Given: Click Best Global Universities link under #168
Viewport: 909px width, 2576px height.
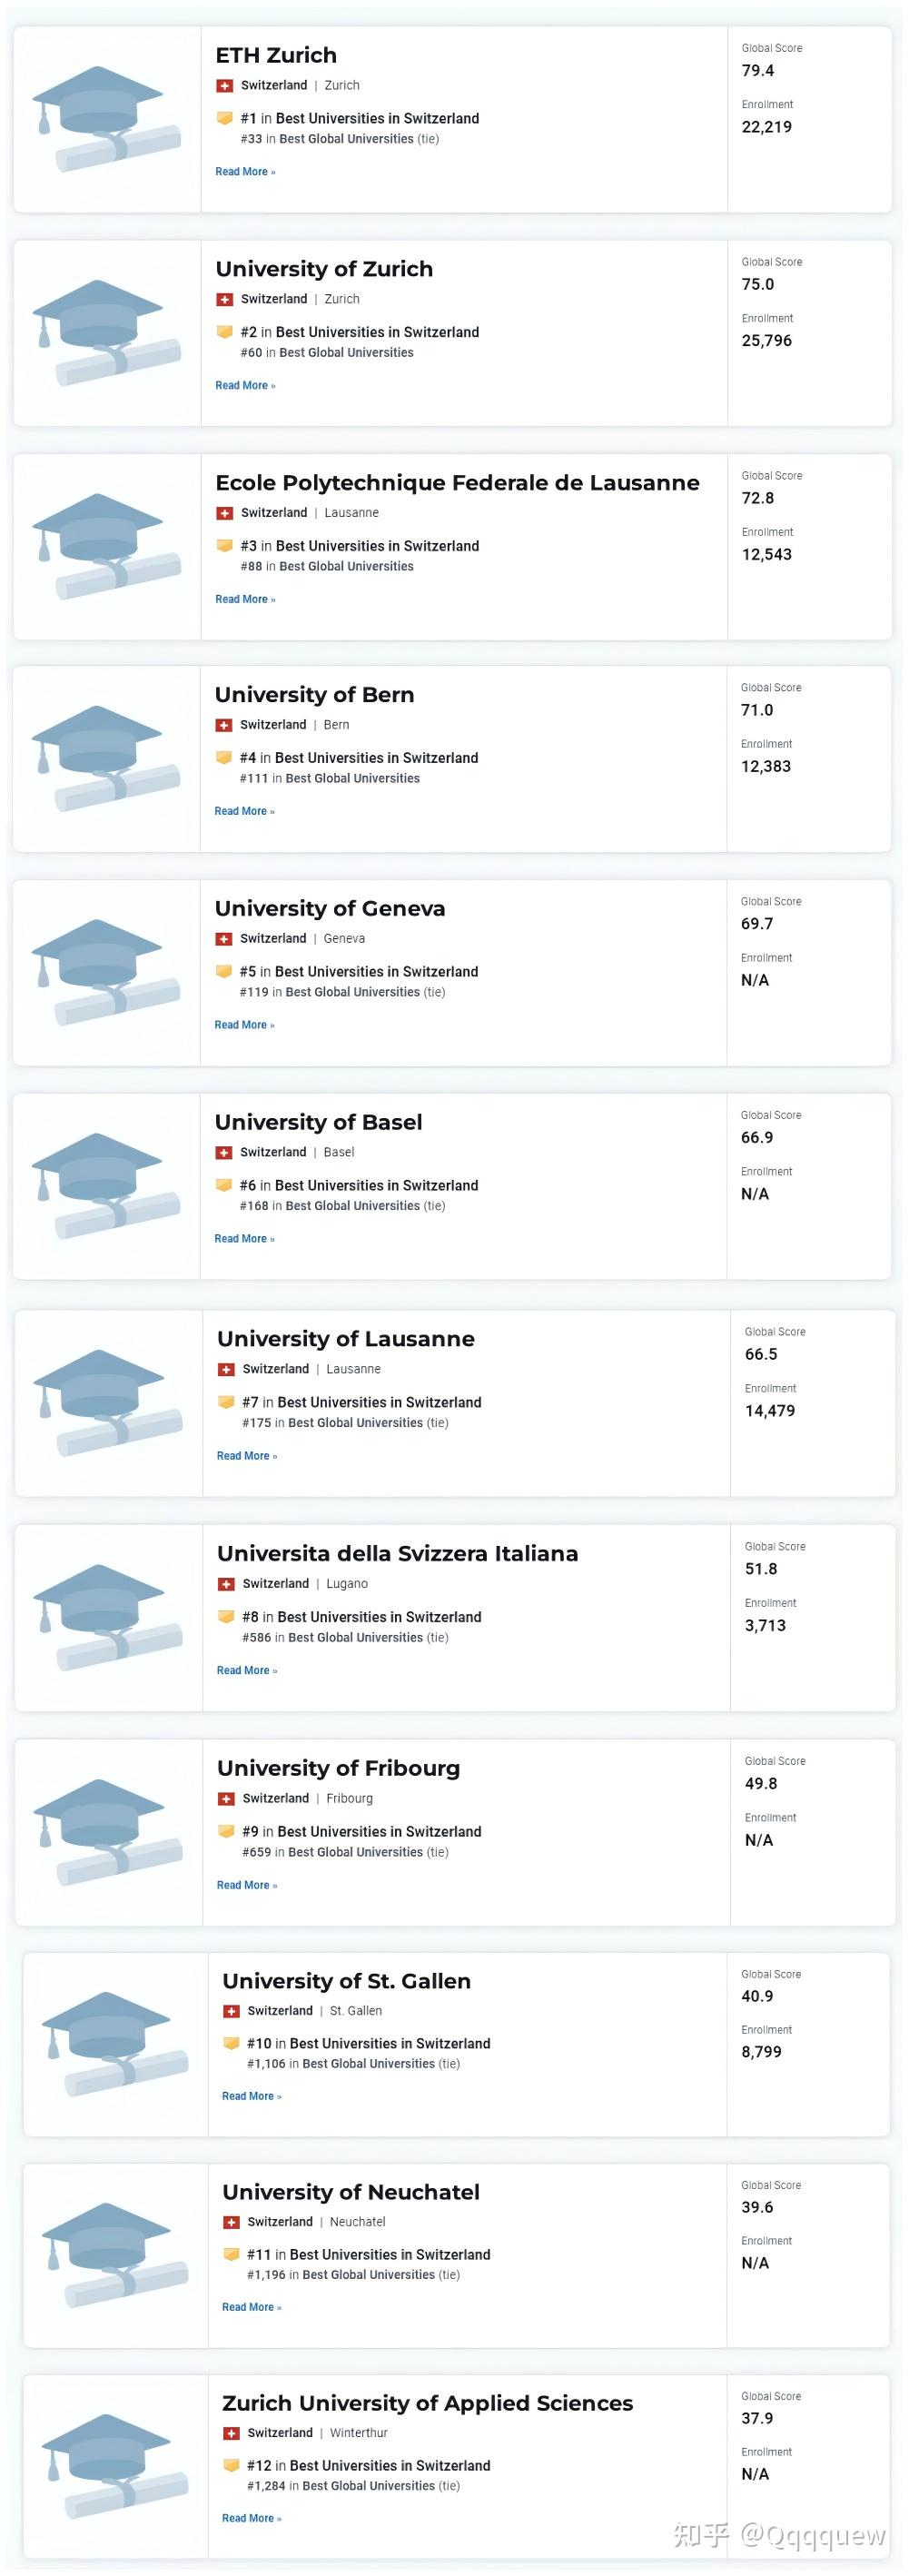Looking at the screenshot, I should point(352,1206).
